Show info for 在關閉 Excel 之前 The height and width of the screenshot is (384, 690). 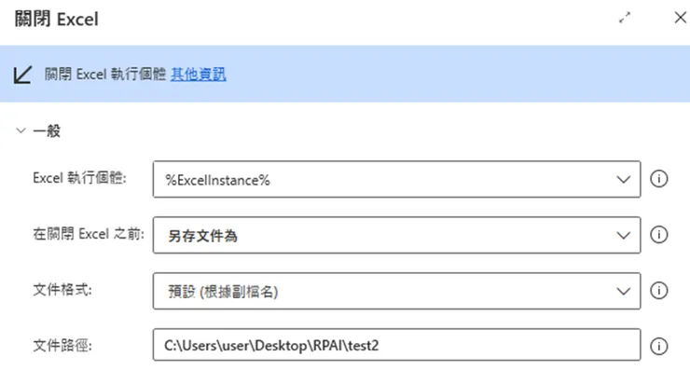click(x=658, y=235)
